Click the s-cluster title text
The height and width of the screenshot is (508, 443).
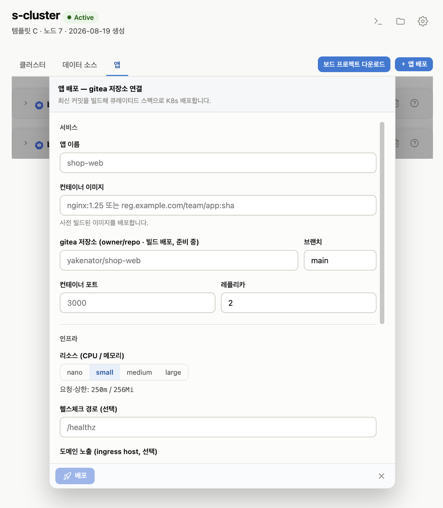pos(36,16)
